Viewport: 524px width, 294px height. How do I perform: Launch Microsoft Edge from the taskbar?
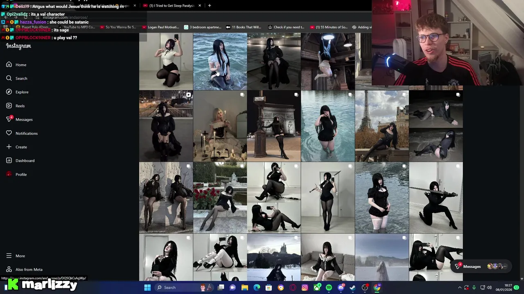tap(257, 287)
